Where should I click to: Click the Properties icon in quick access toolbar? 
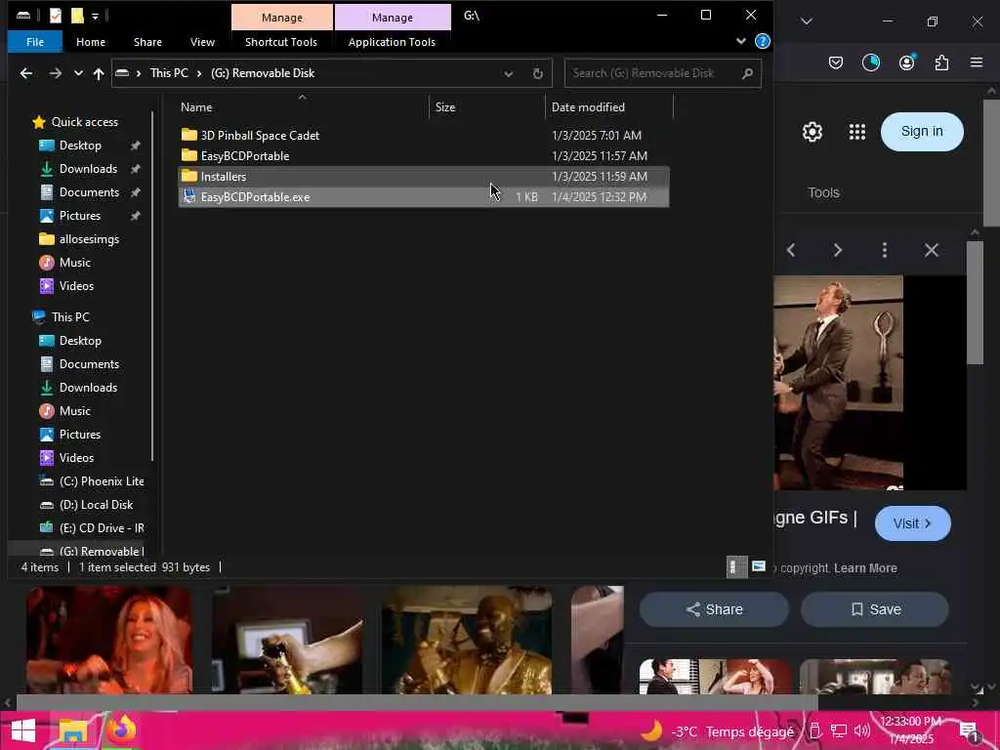click(x=56, y=16)
